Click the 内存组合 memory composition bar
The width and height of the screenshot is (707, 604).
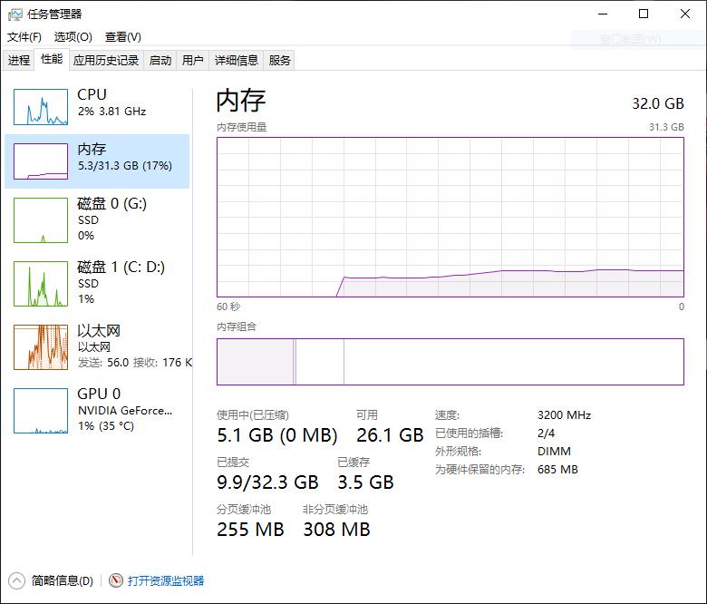coord(450,361)
